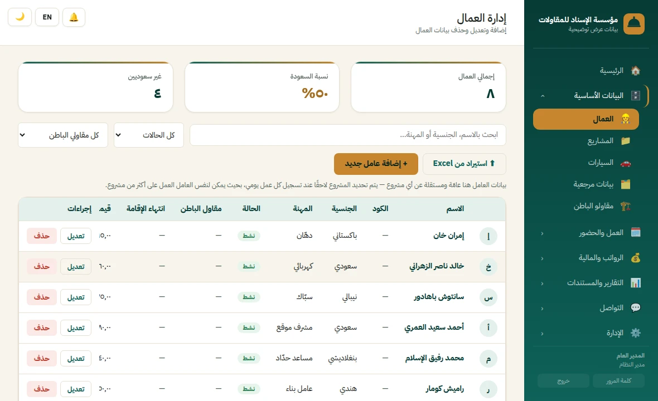Go to الرئيسية menu item
Viewport: 658px width, 401px height.
tap(591, 70)
